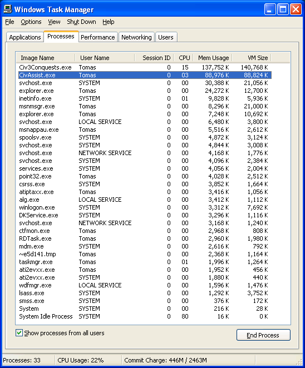305x368 pixels.
Task: Select the Civ3Conquests.exe process row
Action: (144, 67)
